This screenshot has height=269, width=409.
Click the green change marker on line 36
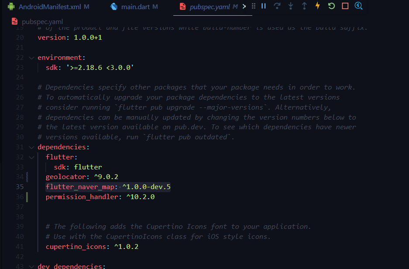(27, 197)
